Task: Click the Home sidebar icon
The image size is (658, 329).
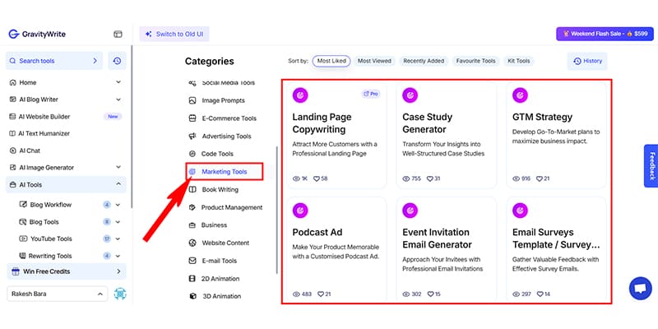Action: [12, 83]
